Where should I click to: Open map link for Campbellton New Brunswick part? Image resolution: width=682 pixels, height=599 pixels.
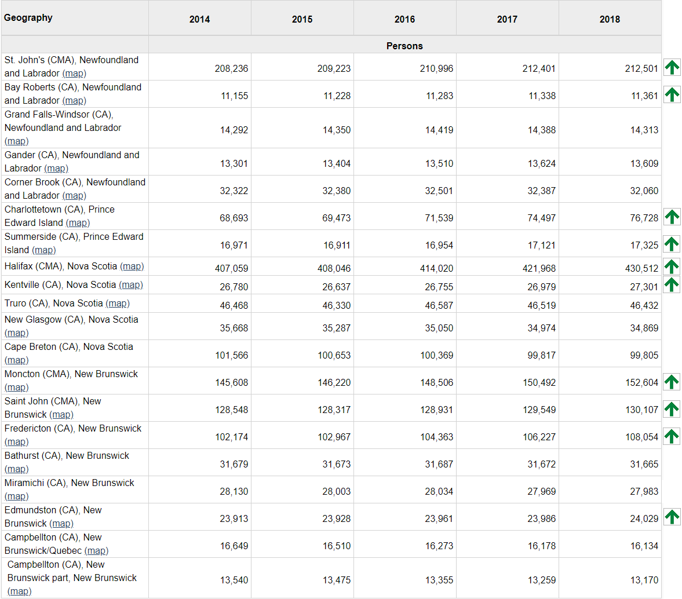[20, 591]
